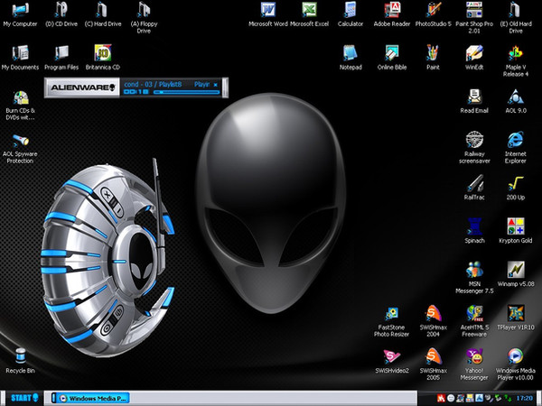This screenshot has height=406, width=542.
Task: Open the Recycle Bin
Action: [x=20, y=355]
